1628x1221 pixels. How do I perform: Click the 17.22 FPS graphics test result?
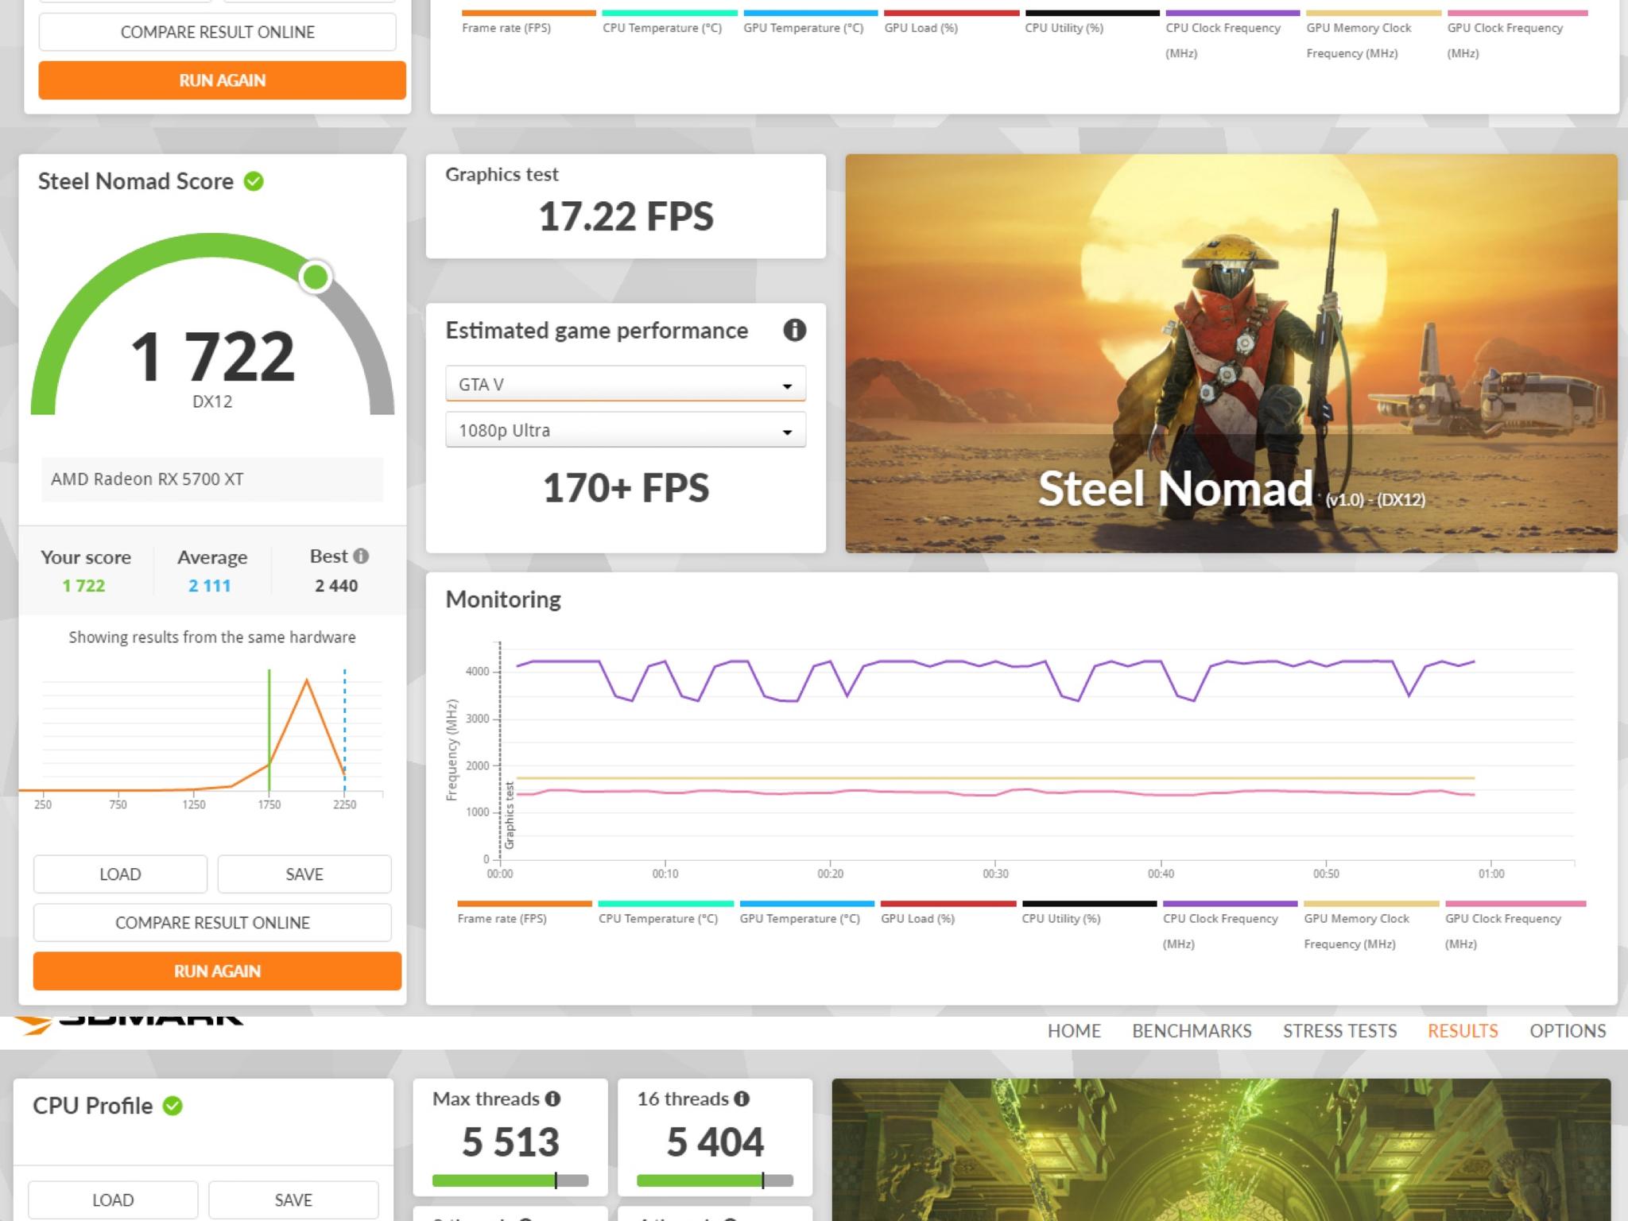[626, 216]
